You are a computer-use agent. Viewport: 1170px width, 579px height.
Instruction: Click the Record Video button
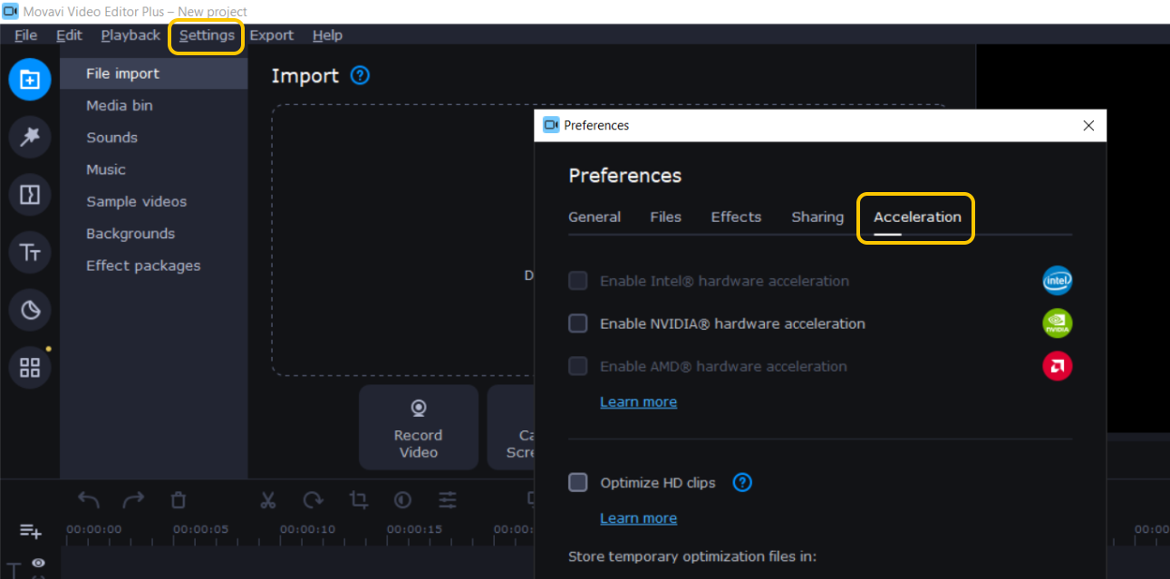tap(418, 427)
